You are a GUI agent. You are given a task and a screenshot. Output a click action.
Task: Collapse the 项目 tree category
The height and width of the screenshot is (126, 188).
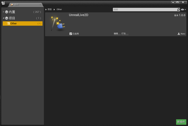[x=3, y=18]
